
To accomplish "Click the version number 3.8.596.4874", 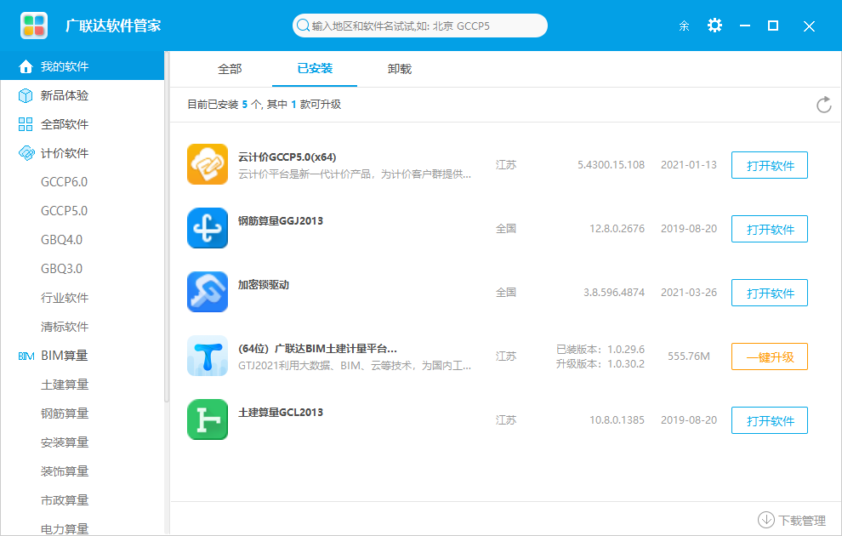I will 614,293.
